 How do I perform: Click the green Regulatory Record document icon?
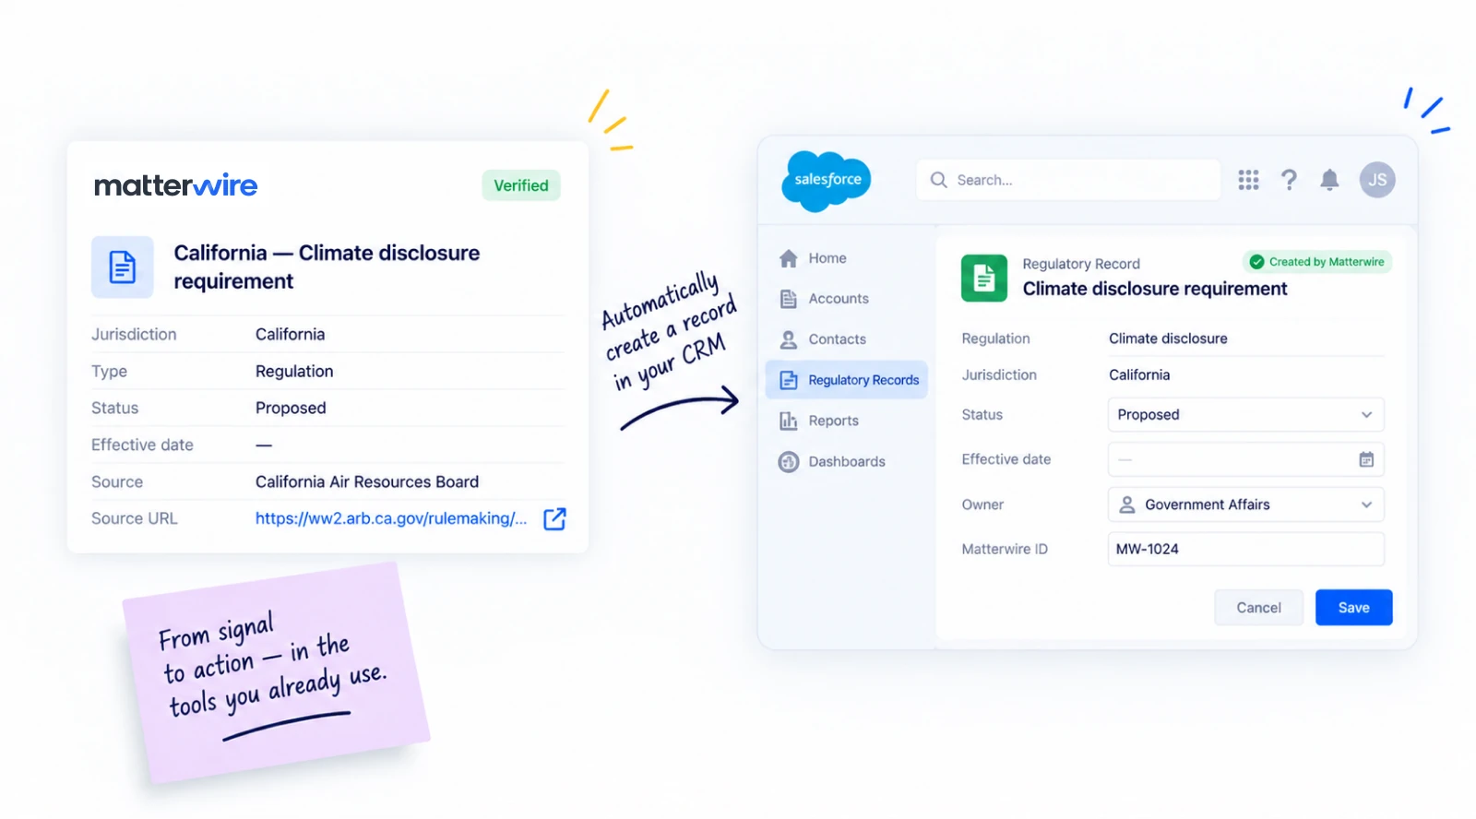[984, 278]
